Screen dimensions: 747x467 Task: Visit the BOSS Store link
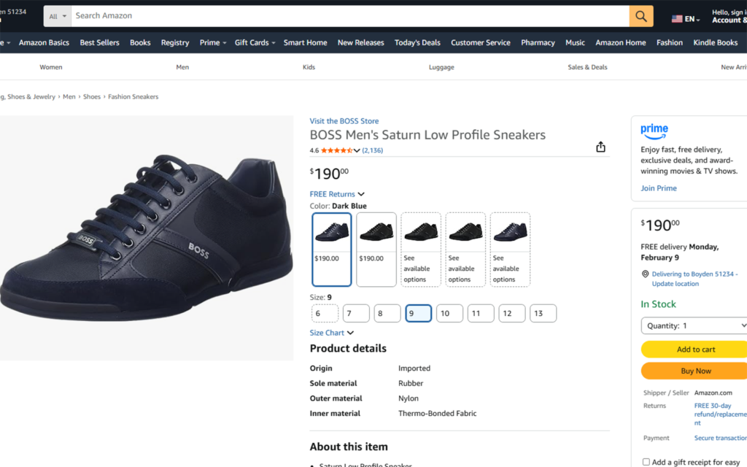tap(344, 121)
